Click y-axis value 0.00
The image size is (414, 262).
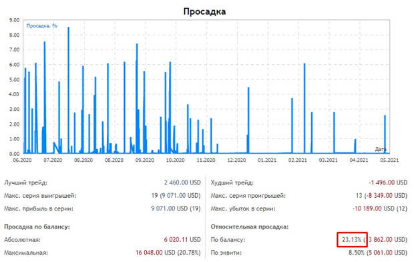click(14, 154)
